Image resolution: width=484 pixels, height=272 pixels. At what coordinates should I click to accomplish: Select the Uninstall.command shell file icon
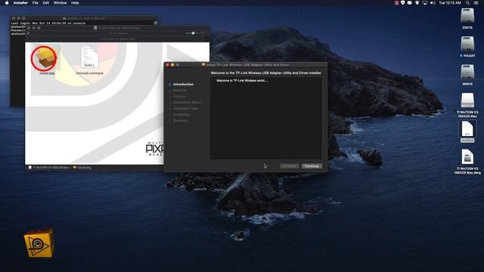[89, 57]
